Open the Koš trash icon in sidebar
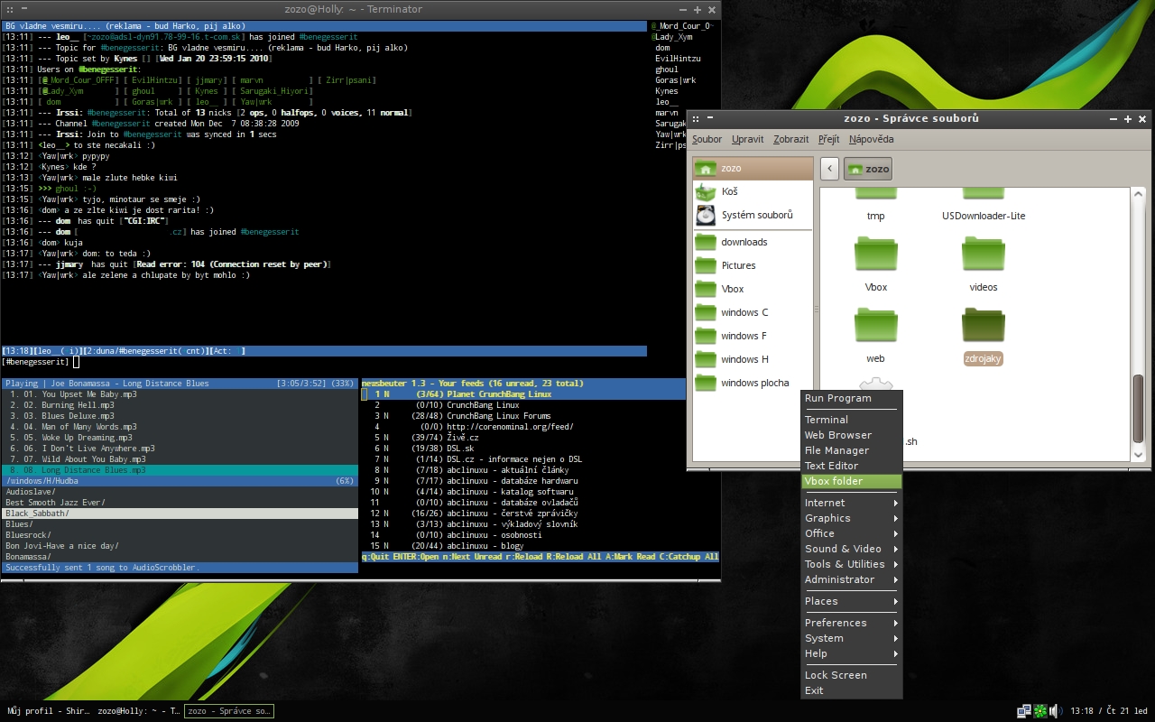 coord(706,191)
